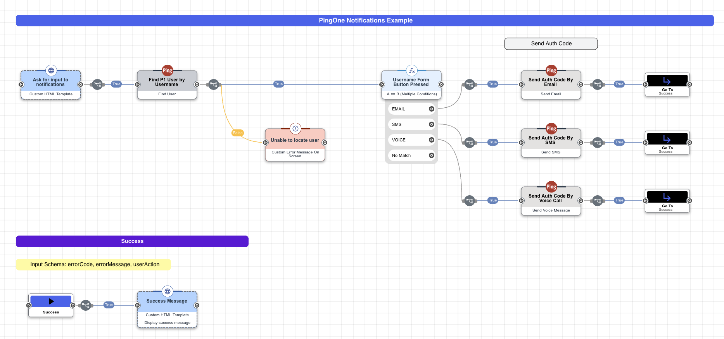Click the play icon on the Success start node
This screenshot has width=724, height=339.
coord(51,301)
